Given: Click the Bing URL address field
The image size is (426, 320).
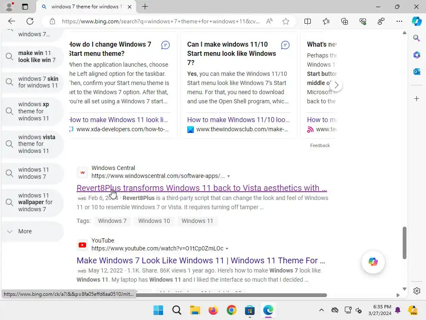Looking at the screenshot, I should tap(161, 21).
